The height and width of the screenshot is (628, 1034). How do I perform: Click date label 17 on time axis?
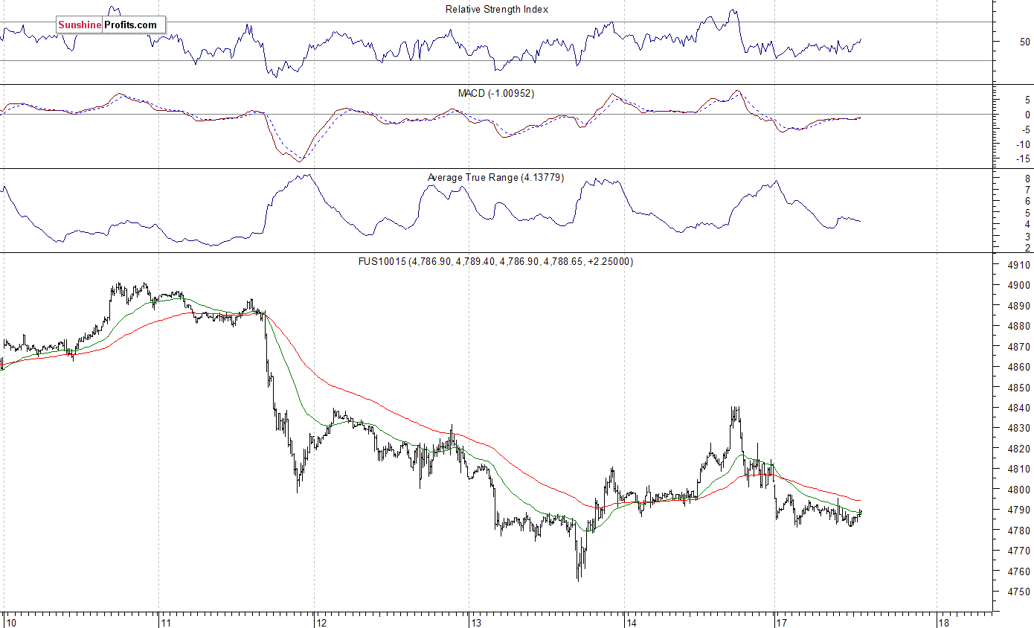[783, 622]
